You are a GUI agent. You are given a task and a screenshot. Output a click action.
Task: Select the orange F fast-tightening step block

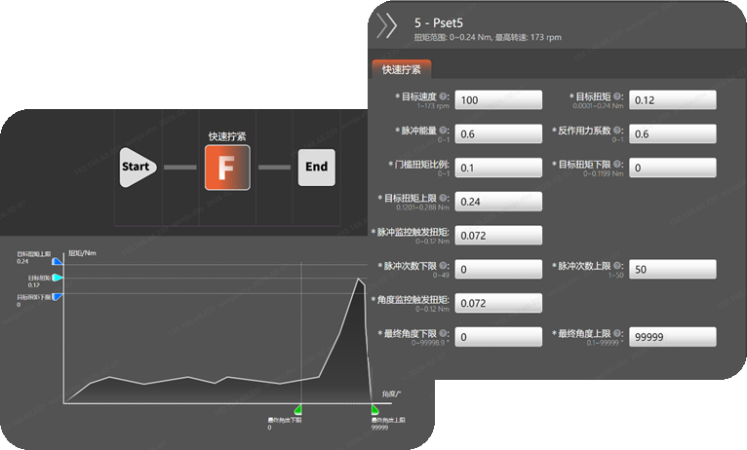[x=227, y=168]
